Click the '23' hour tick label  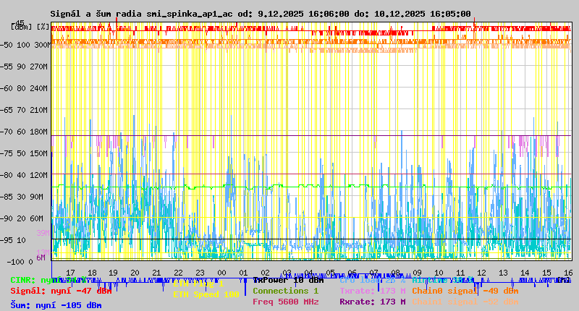click(200, 273)
